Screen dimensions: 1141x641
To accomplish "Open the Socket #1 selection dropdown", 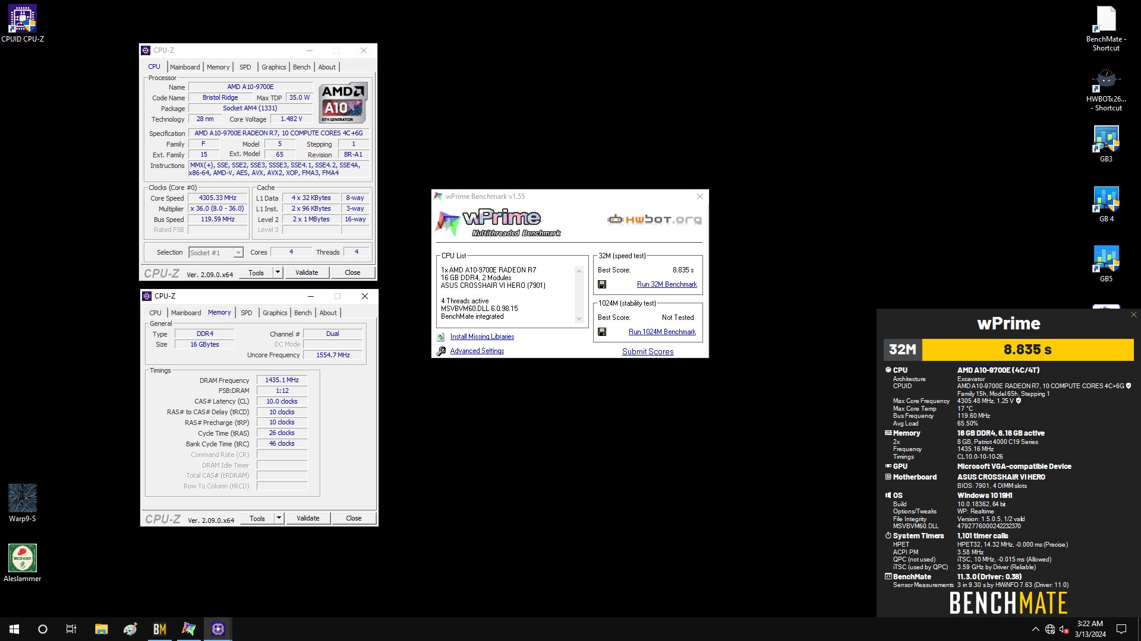I will coord(216,253).
